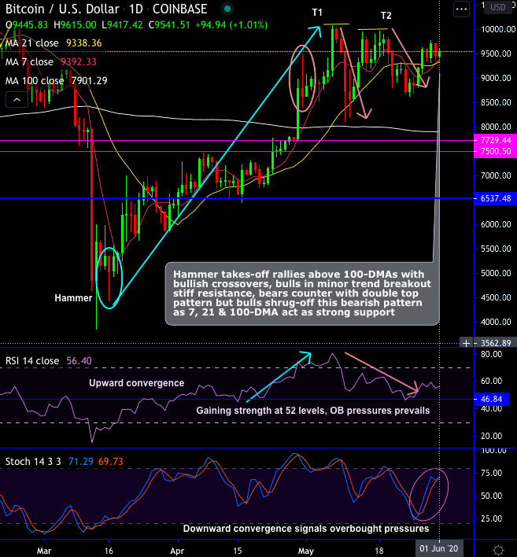Click the Mar label on time axis

click(44, 551)
